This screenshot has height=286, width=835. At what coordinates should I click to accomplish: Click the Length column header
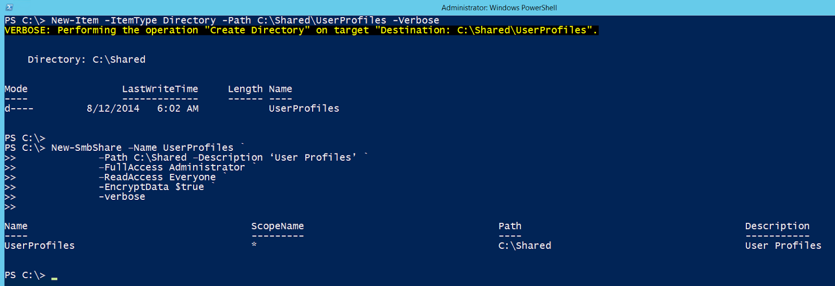coord(245,89)
